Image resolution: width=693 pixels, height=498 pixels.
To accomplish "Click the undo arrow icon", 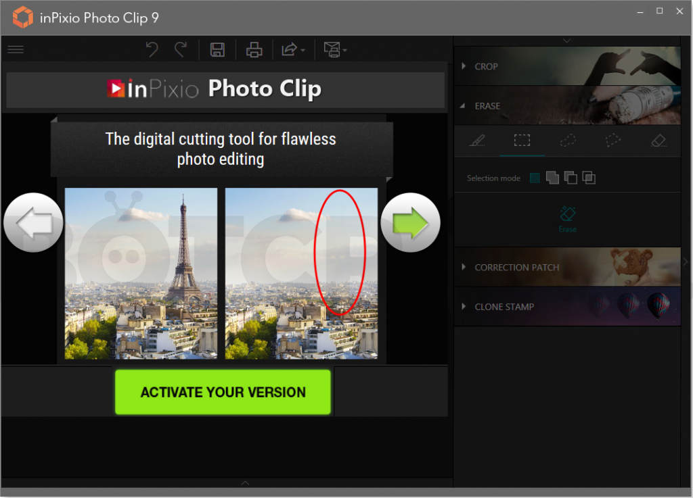I will 152,49.
